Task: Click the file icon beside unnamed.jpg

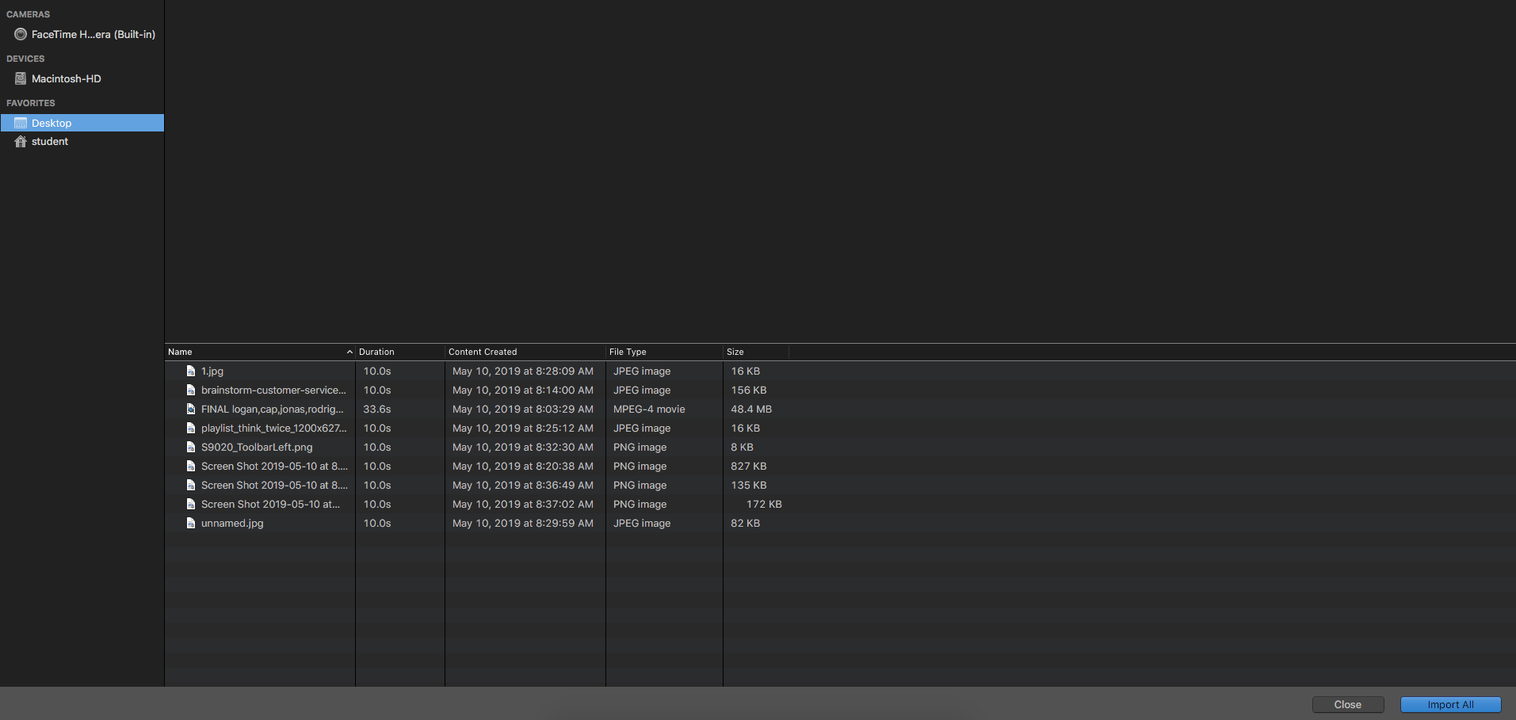Action: click(x=191, y=523)
